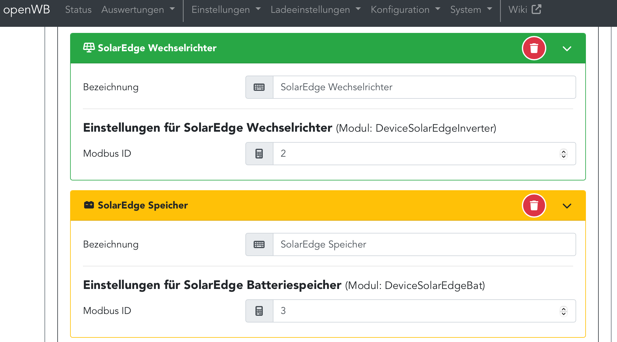Click keyboard icon beside Speicher Bezeichnung
Viewport: 617px width, 342px height.
(259, 244)
